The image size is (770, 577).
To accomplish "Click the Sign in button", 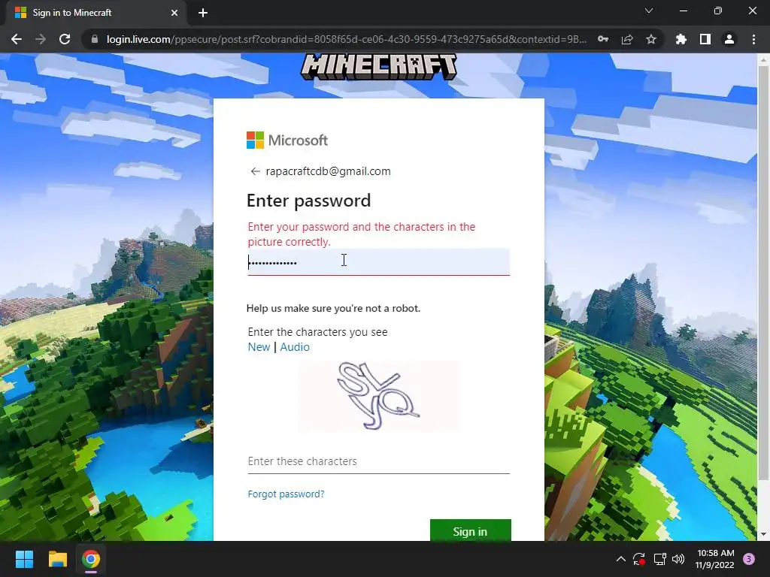I will [x=470, y=530].
